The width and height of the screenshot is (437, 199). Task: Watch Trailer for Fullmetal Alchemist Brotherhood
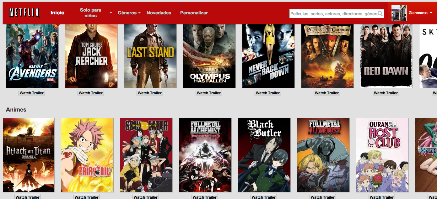tap(205, 197)
